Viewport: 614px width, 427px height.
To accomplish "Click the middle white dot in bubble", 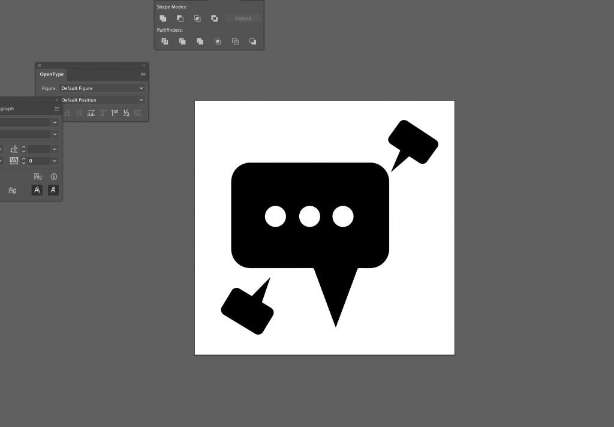I will click(x=309, y=216).
